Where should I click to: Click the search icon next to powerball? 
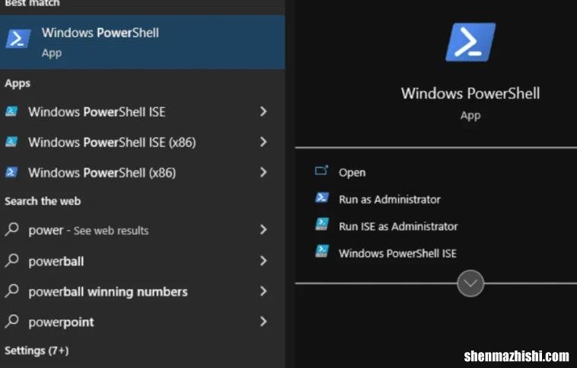pyautogui.click(x=12, y=260)
